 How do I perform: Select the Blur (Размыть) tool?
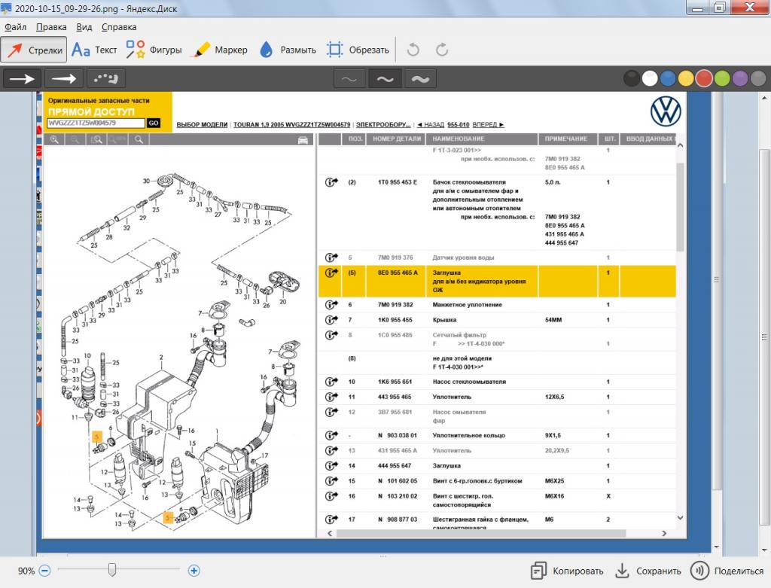click(x=288, y=50)
